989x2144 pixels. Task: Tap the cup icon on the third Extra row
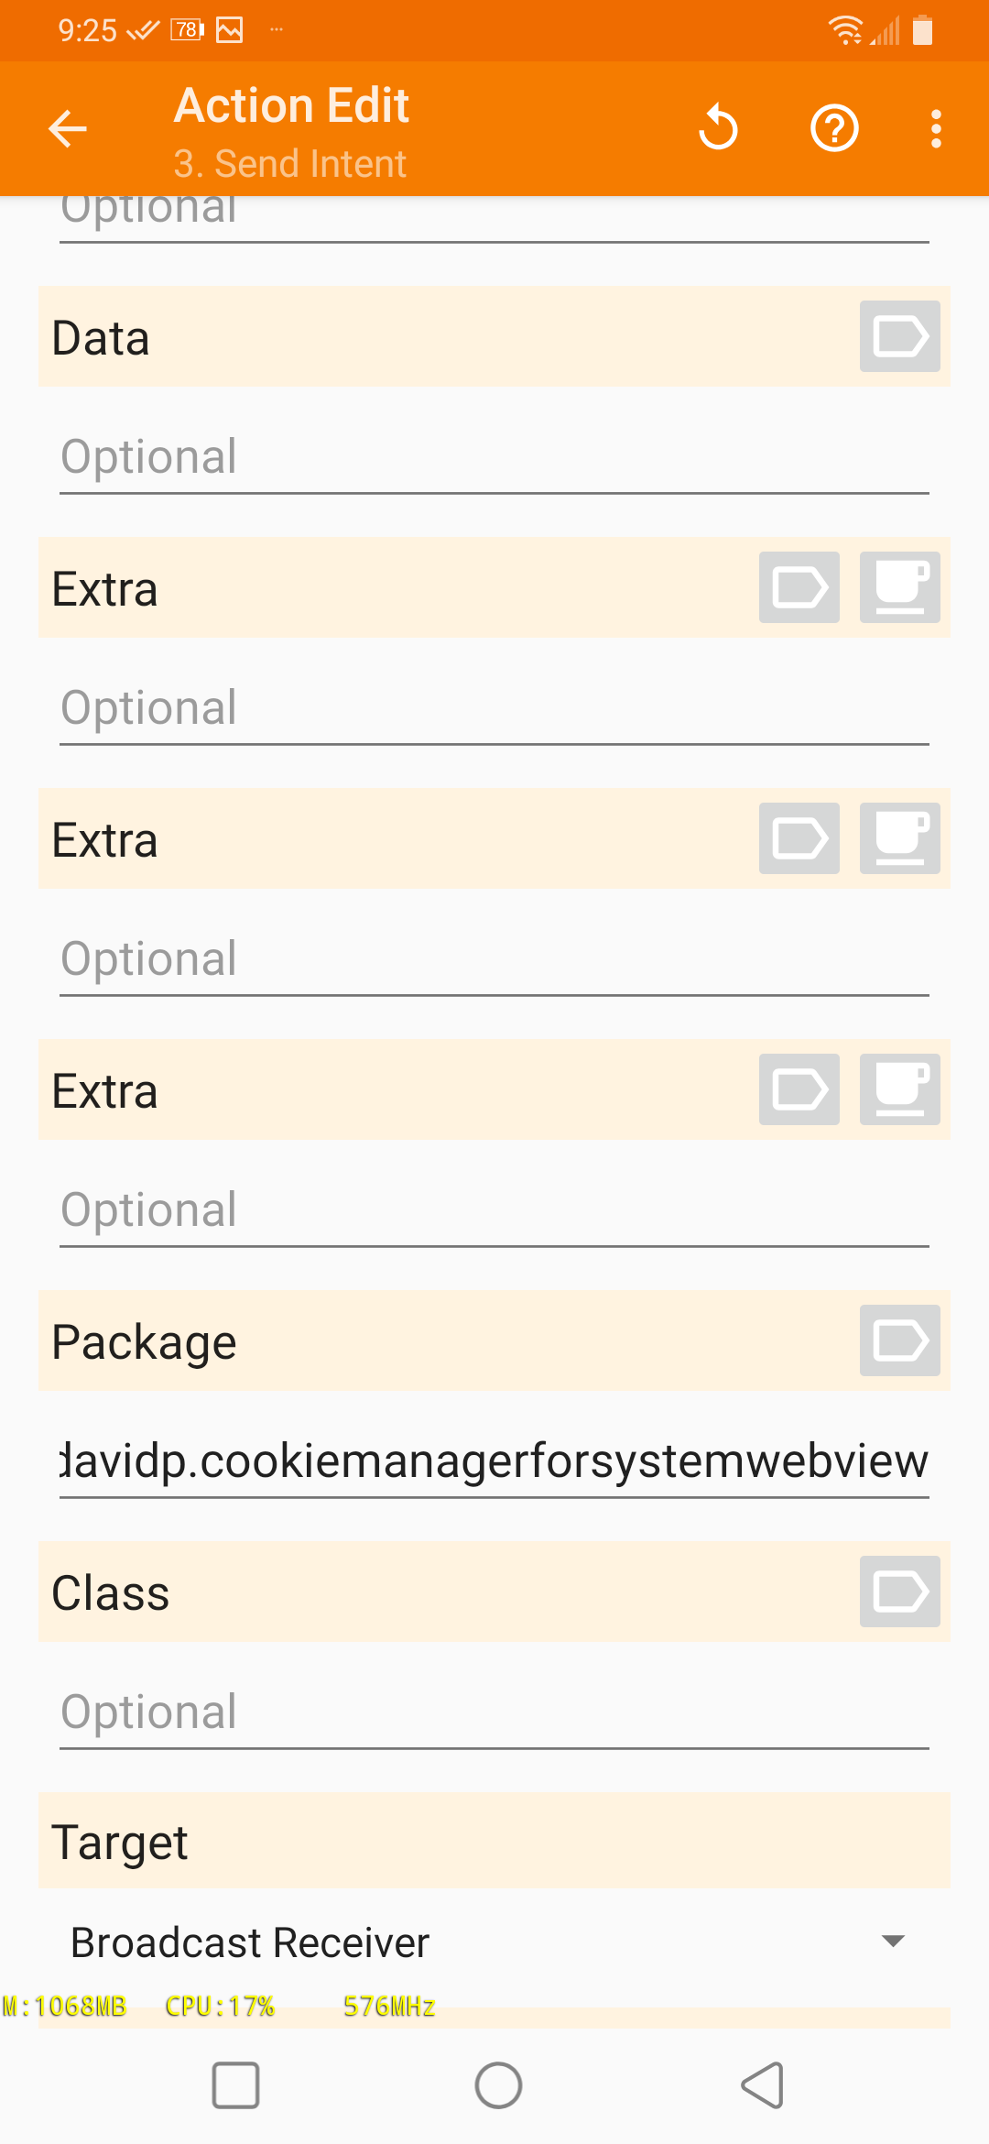pos(898,1089)
